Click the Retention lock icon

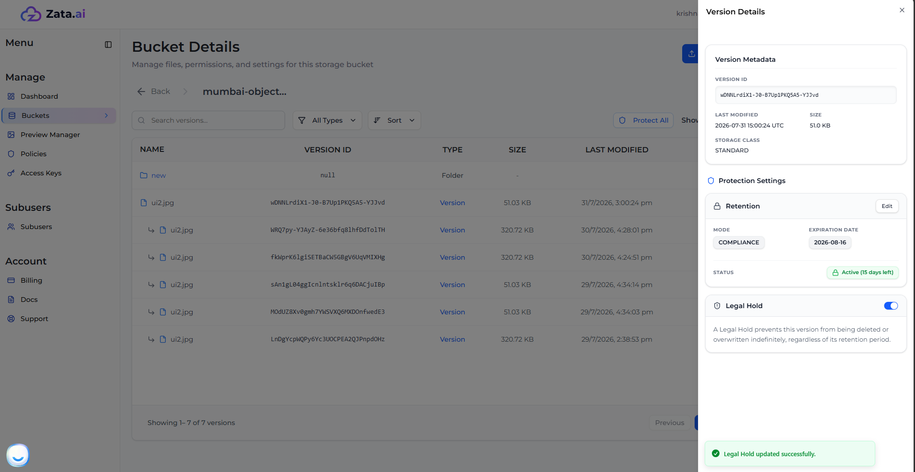click(x=717, y=206)
